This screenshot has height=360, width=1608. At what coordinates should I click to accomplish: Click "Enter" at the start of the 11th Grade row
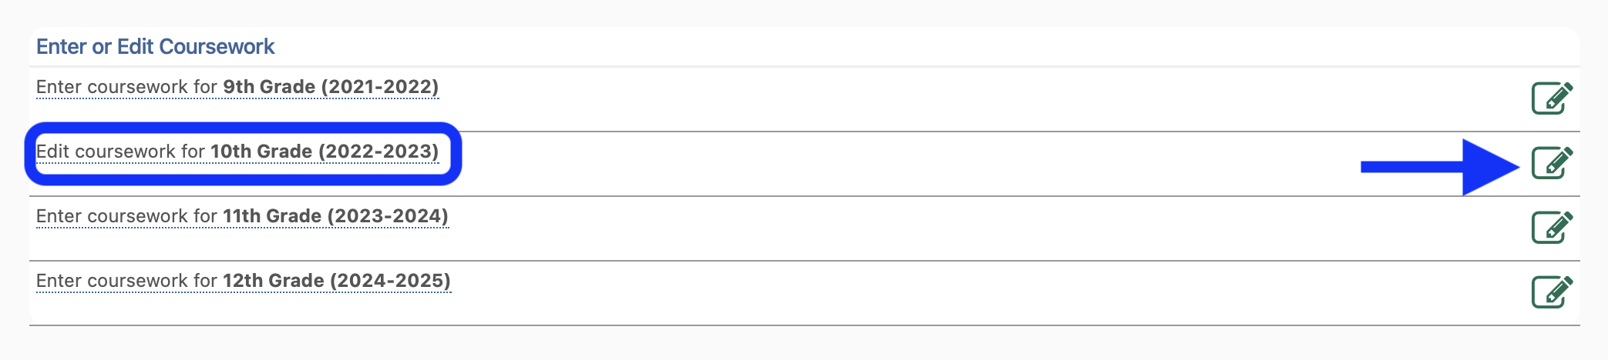click(59, 216)
